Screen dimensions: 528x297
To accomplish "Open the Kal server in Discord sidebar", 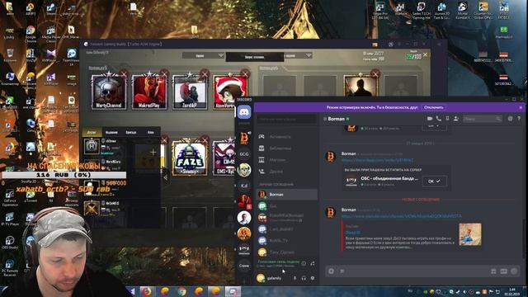I will (244, 186).
